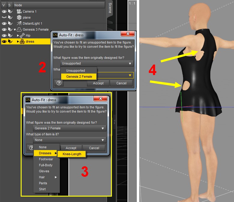
Task: Select the plane row label
Action: click(x=27, y=17)
